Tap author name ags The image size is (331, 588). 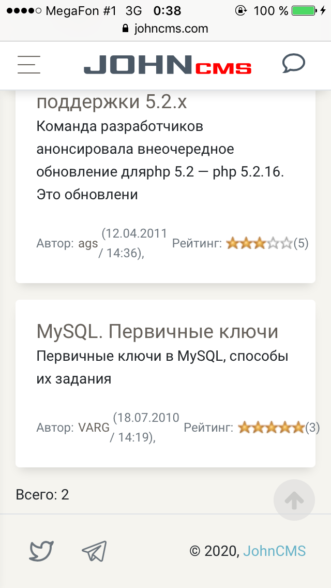click(88, 243)
